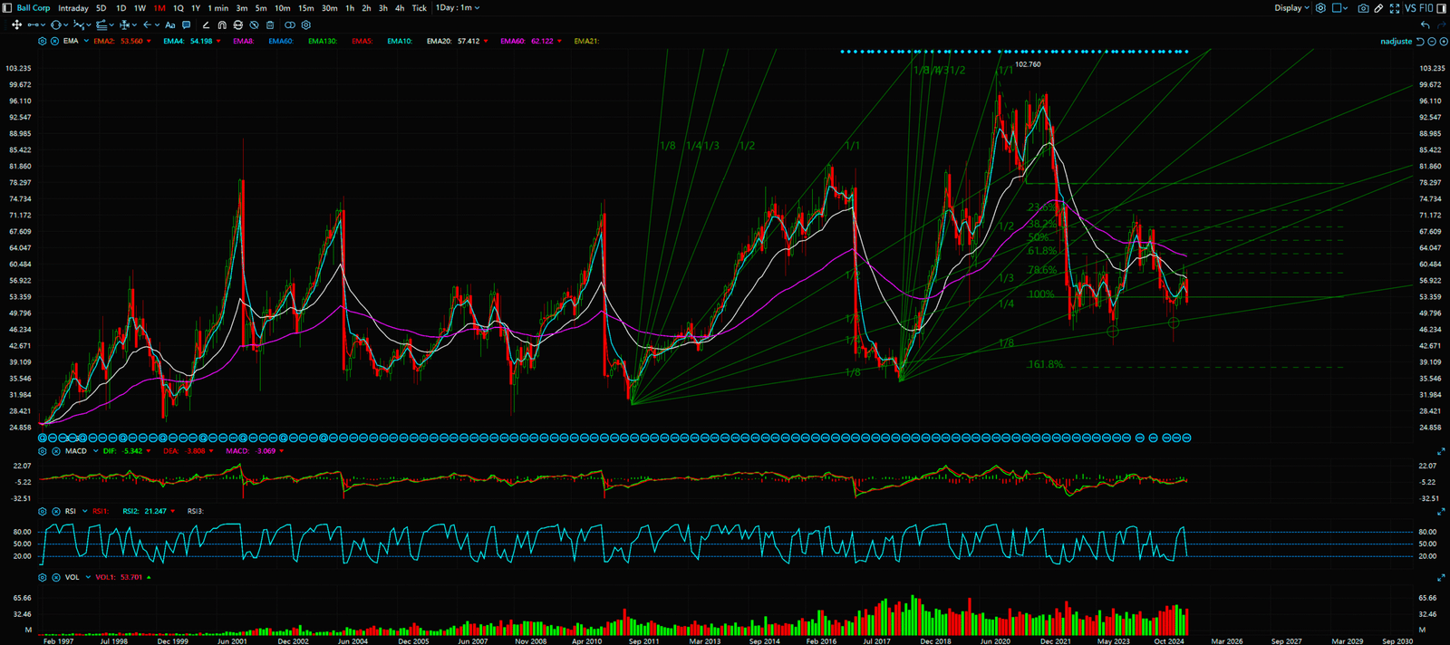Click the EMA60 magenta value label
The width and height of the screenshot is (1450, 645).
pyautogui.click(x=531, y=42)
